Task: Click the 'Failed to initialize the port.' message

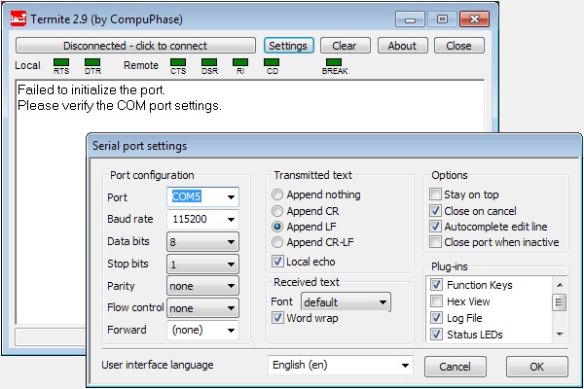Action: coord(91,89)
